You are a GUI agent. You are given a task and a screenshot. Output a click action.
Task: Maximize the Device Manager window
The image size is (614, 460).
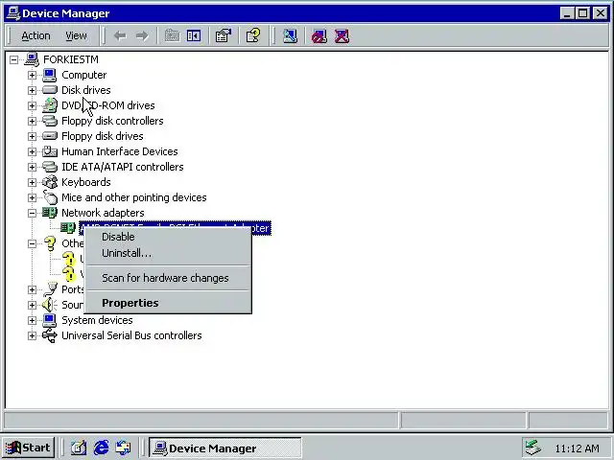(x=582, y=13)
